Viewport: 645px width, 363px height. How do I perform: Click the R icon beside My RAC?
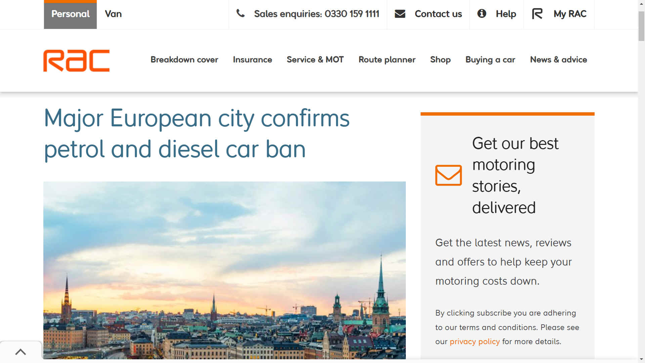537,14
